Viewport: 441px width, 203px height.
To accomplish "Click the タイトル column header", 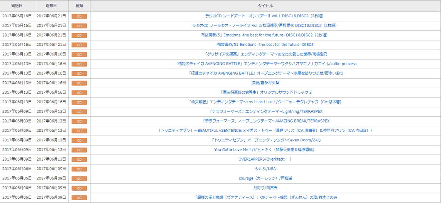I will (265, 6).
